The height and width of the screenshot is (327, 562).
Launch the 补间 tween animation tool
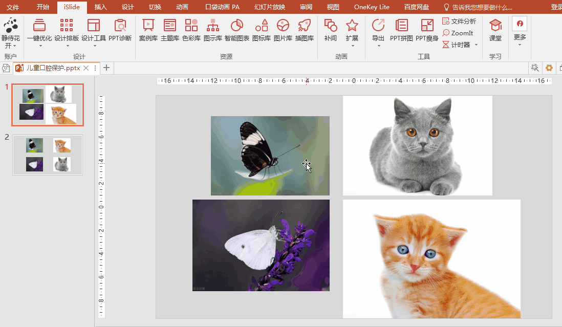point(331,30)
